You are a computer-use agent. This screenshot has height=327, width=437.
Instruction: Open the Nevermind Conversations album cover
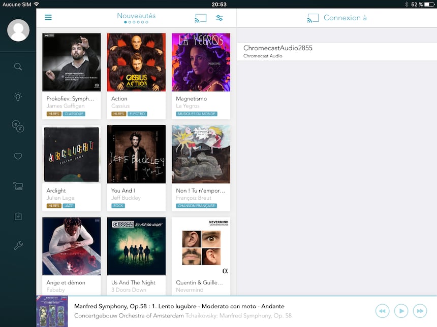201,246
